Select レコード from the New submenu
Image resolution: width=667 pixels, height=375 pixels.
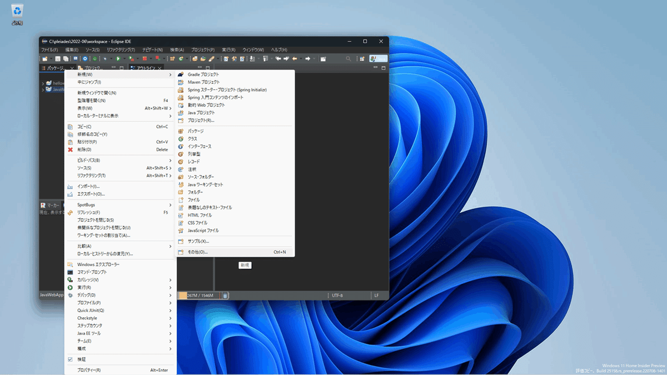235,162
